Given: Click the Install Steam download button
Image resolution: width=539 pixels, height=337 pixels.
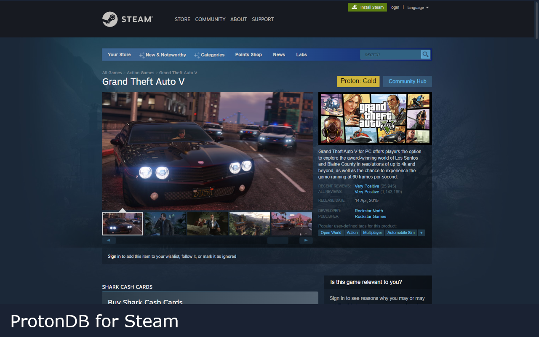Looking at the screenshot, I should tap(367, 7).
